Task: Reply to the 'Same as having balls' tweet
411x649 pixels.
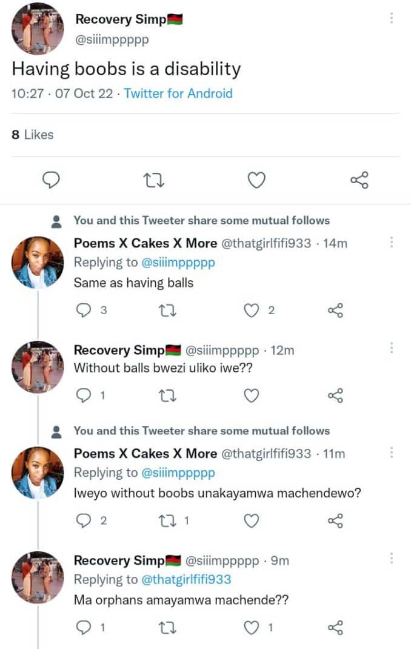Action: coord(84,310)
